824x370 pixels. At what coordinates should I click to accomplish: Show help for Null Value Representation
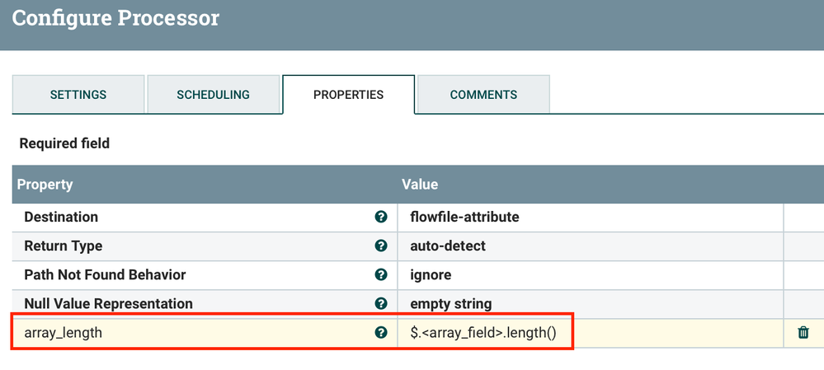[x=381, y=303]
